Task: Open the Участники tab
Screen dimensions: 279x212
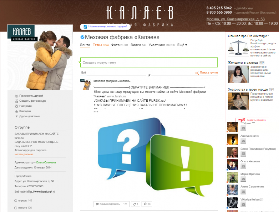Action: point(162,45)
